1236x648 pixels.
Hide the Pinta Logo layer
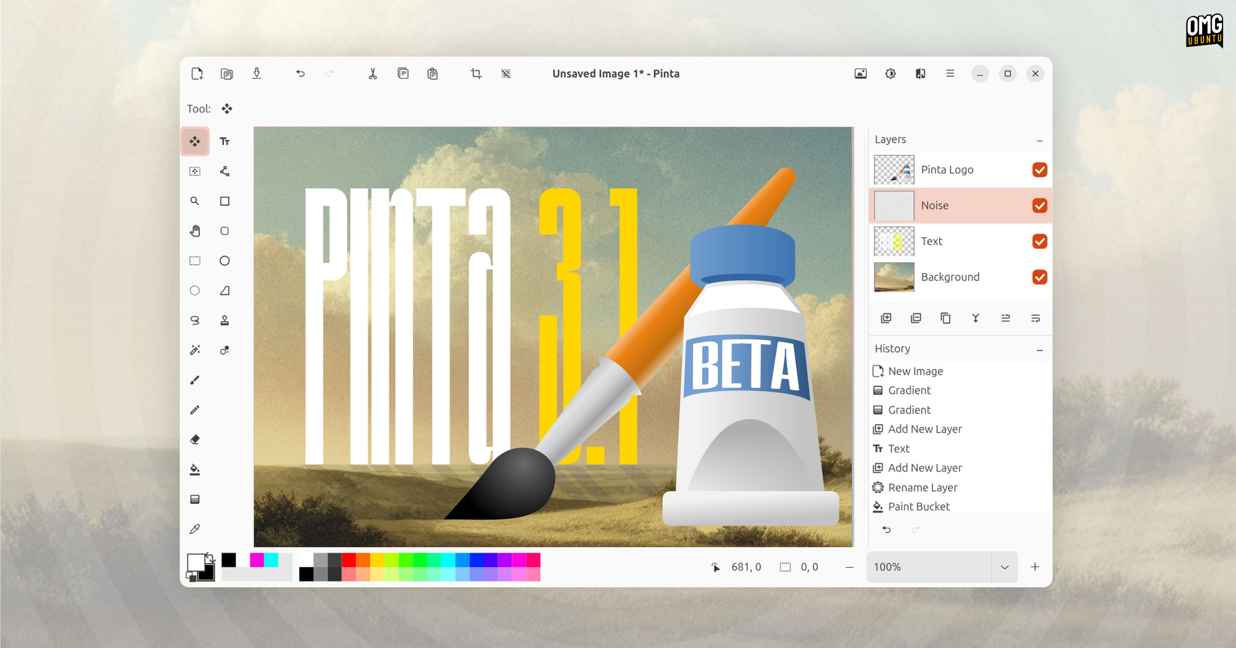(x=1040, y=170)
